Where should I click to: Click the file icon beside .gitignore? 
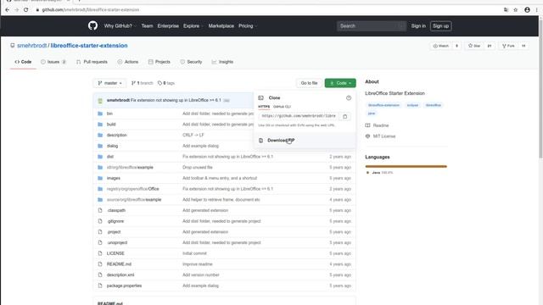click(100, 221)
